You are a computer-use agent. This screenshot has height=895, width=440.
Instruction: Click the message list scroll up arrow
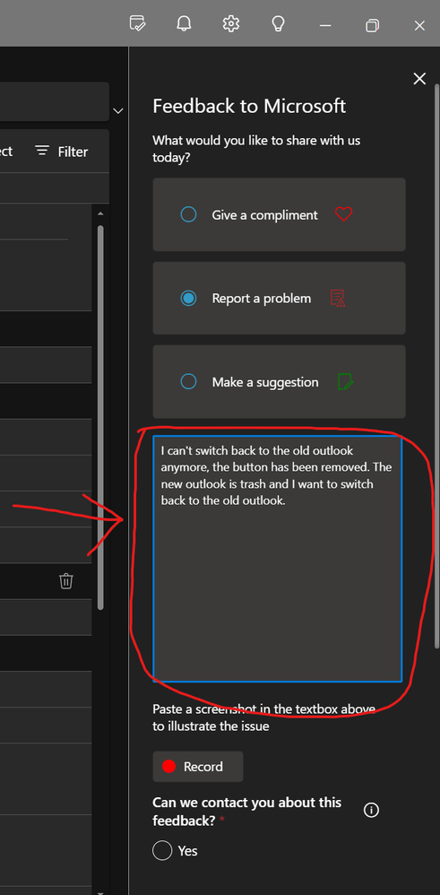[100, 213]
